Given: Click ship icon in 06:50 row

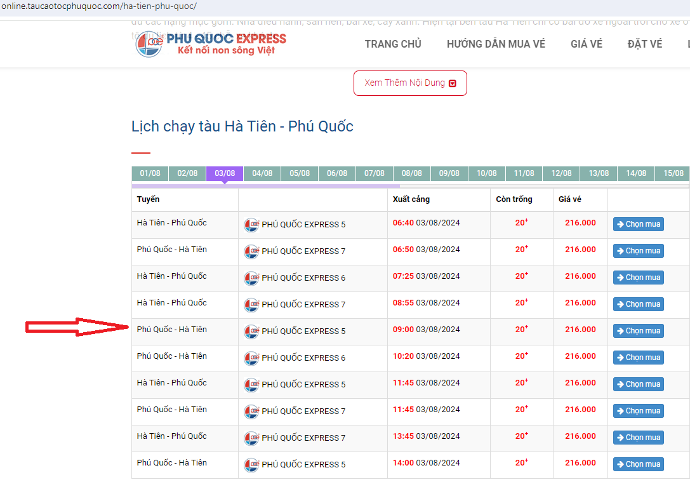Looking at the screenshot, I should click(252, 251).
